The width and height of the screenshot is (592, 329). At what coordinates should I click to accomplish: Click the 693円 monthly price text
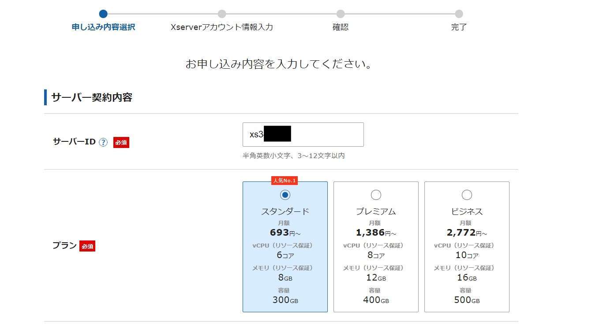[x=285, y=233]
